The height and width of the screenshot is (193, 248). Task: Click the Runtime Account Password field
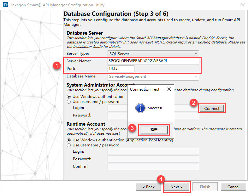click(153, 159)
